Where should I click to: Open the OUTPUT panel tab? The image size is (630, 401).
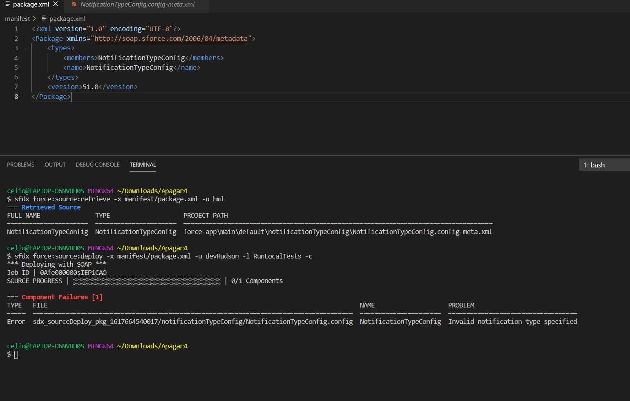pyautogui.click(x=55, y=165)
